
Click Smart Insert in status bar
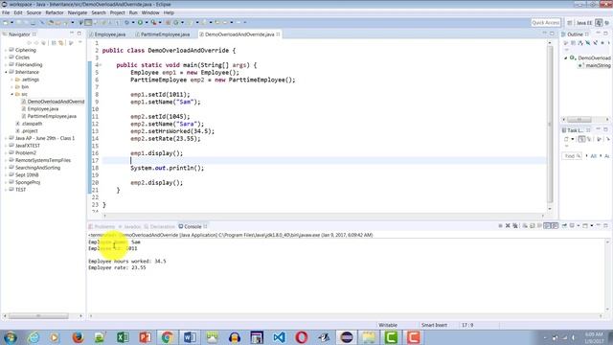[x=434, y=325]
